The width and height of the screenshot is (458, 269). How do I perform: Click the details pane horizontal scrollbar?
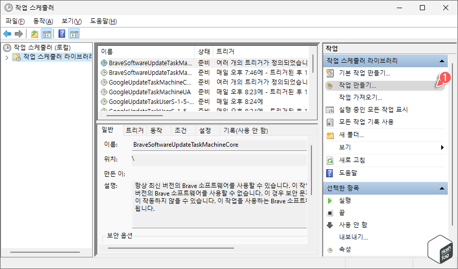(x=171, y=248)
